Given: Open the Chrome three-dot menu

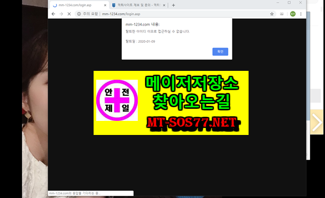Looking at the screenshot, I should tap(301, 14).
